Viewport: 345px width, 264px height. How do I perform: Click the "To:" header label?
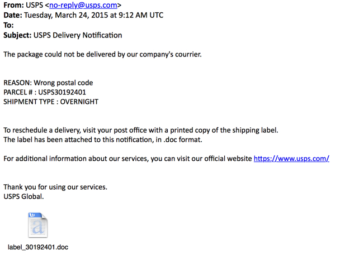tap(8, 25)
